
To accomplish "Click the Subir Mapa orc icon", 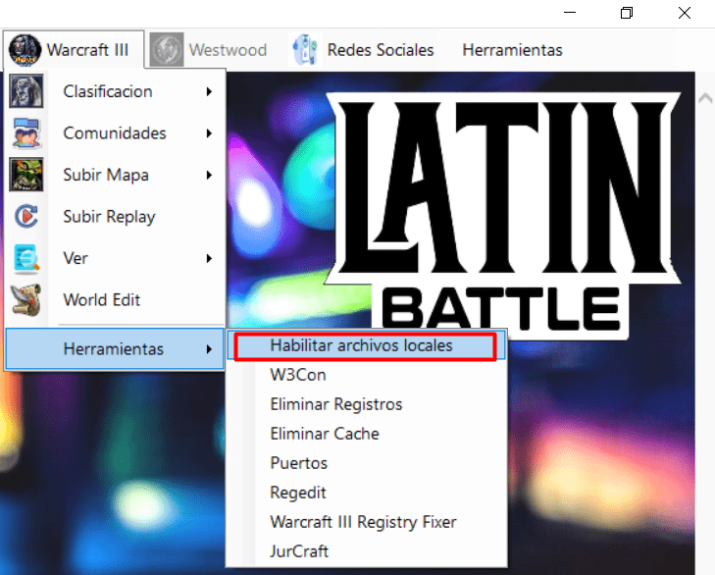I will point(26,175).
